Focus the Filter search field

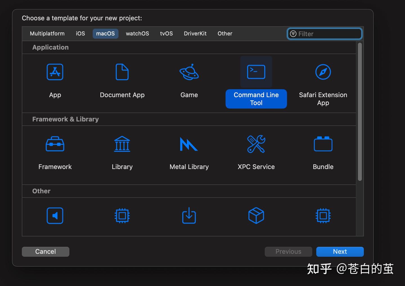click(x=325, y=34)
